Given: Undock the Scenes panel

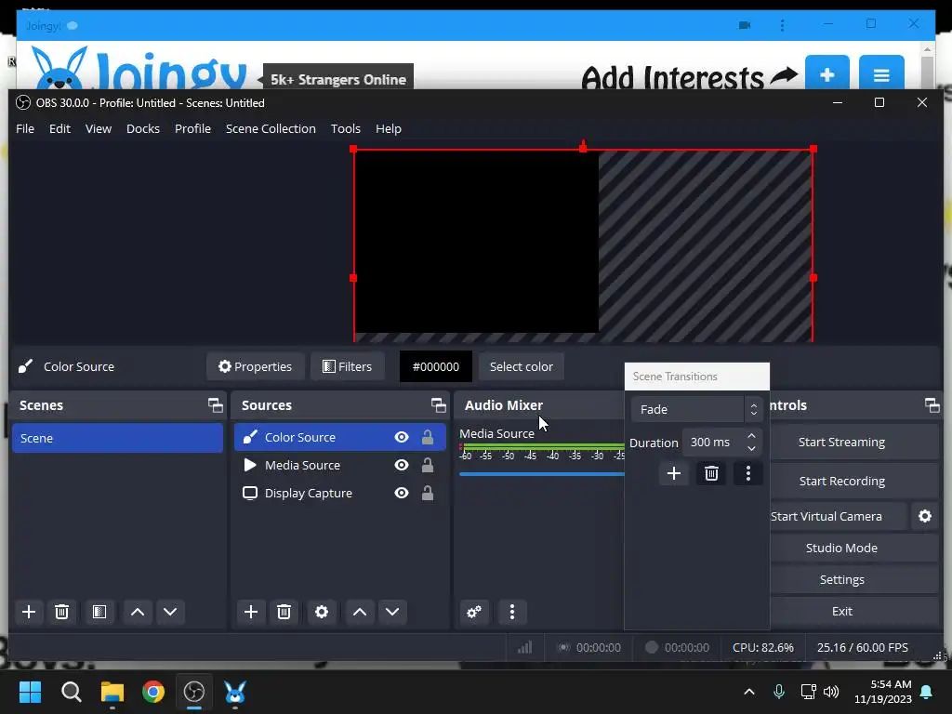Looking at the screenshot, I should click(x=215, y=405).
